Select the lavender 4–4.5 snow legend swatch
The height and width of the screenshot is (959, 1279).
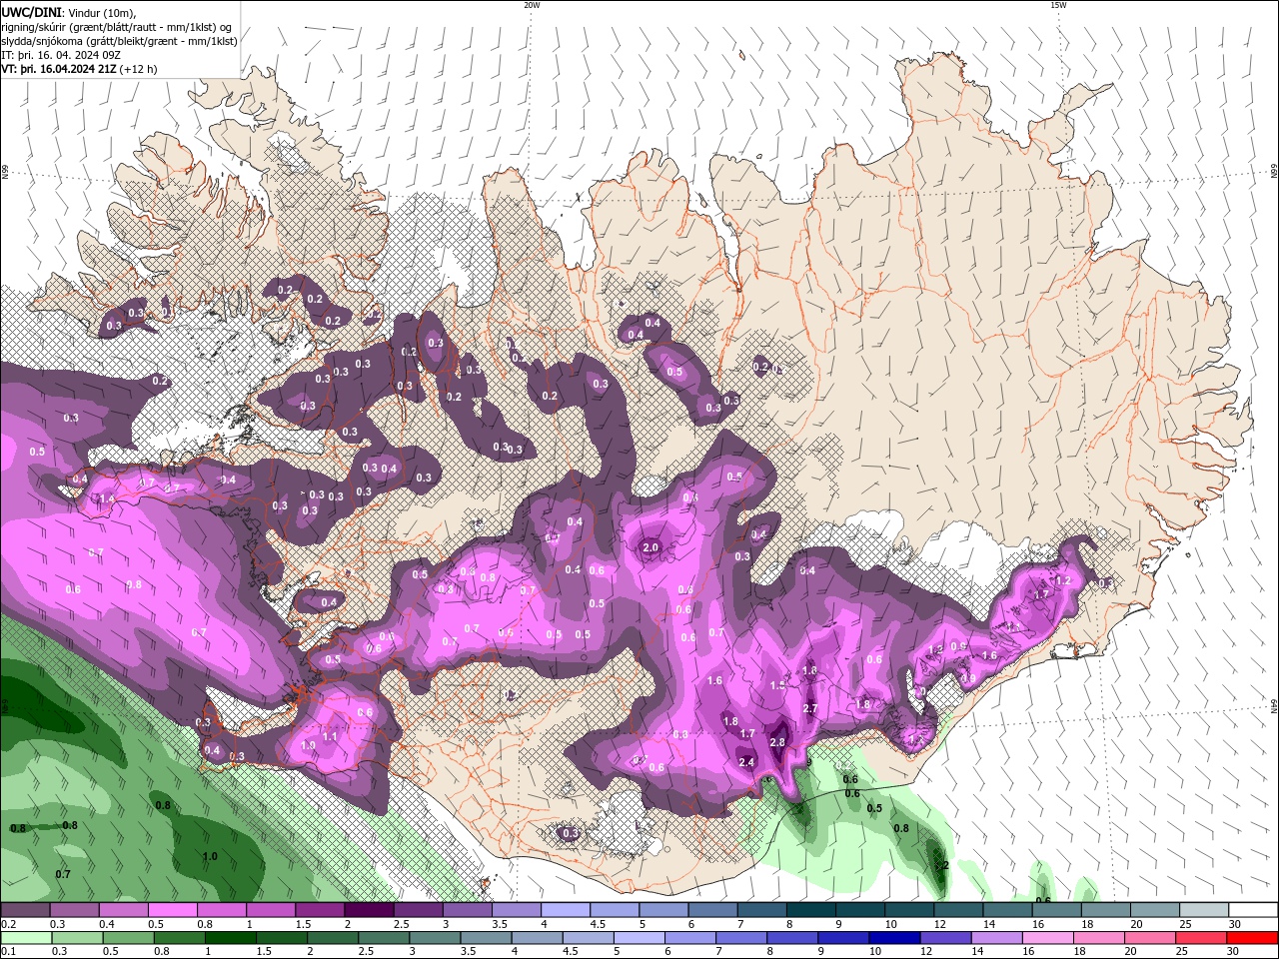coord(565,910)
